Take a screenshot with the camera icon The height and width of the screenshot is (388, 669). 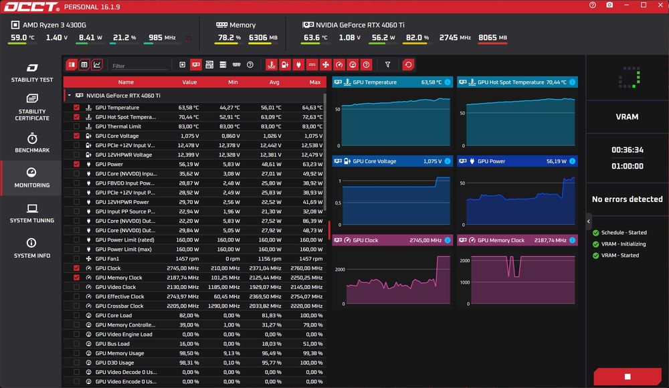609,5
